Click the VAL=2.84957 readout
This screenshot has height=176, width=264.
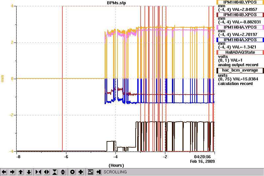coord(245,10)
